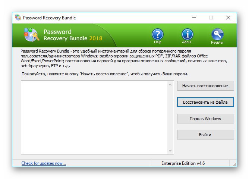Start recovery with Начать восстановление button
The image size is (249, 179).
[x=205, y=86]
